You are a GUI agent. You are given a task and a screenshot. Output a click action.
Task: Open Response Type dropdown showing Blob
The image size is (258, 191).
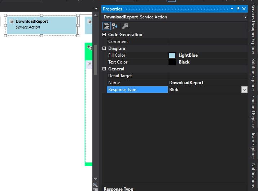coord(244,90)
